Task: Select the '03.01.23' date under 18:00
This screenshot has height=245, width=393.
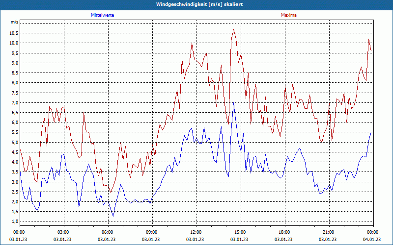Action: pos(283,240)
